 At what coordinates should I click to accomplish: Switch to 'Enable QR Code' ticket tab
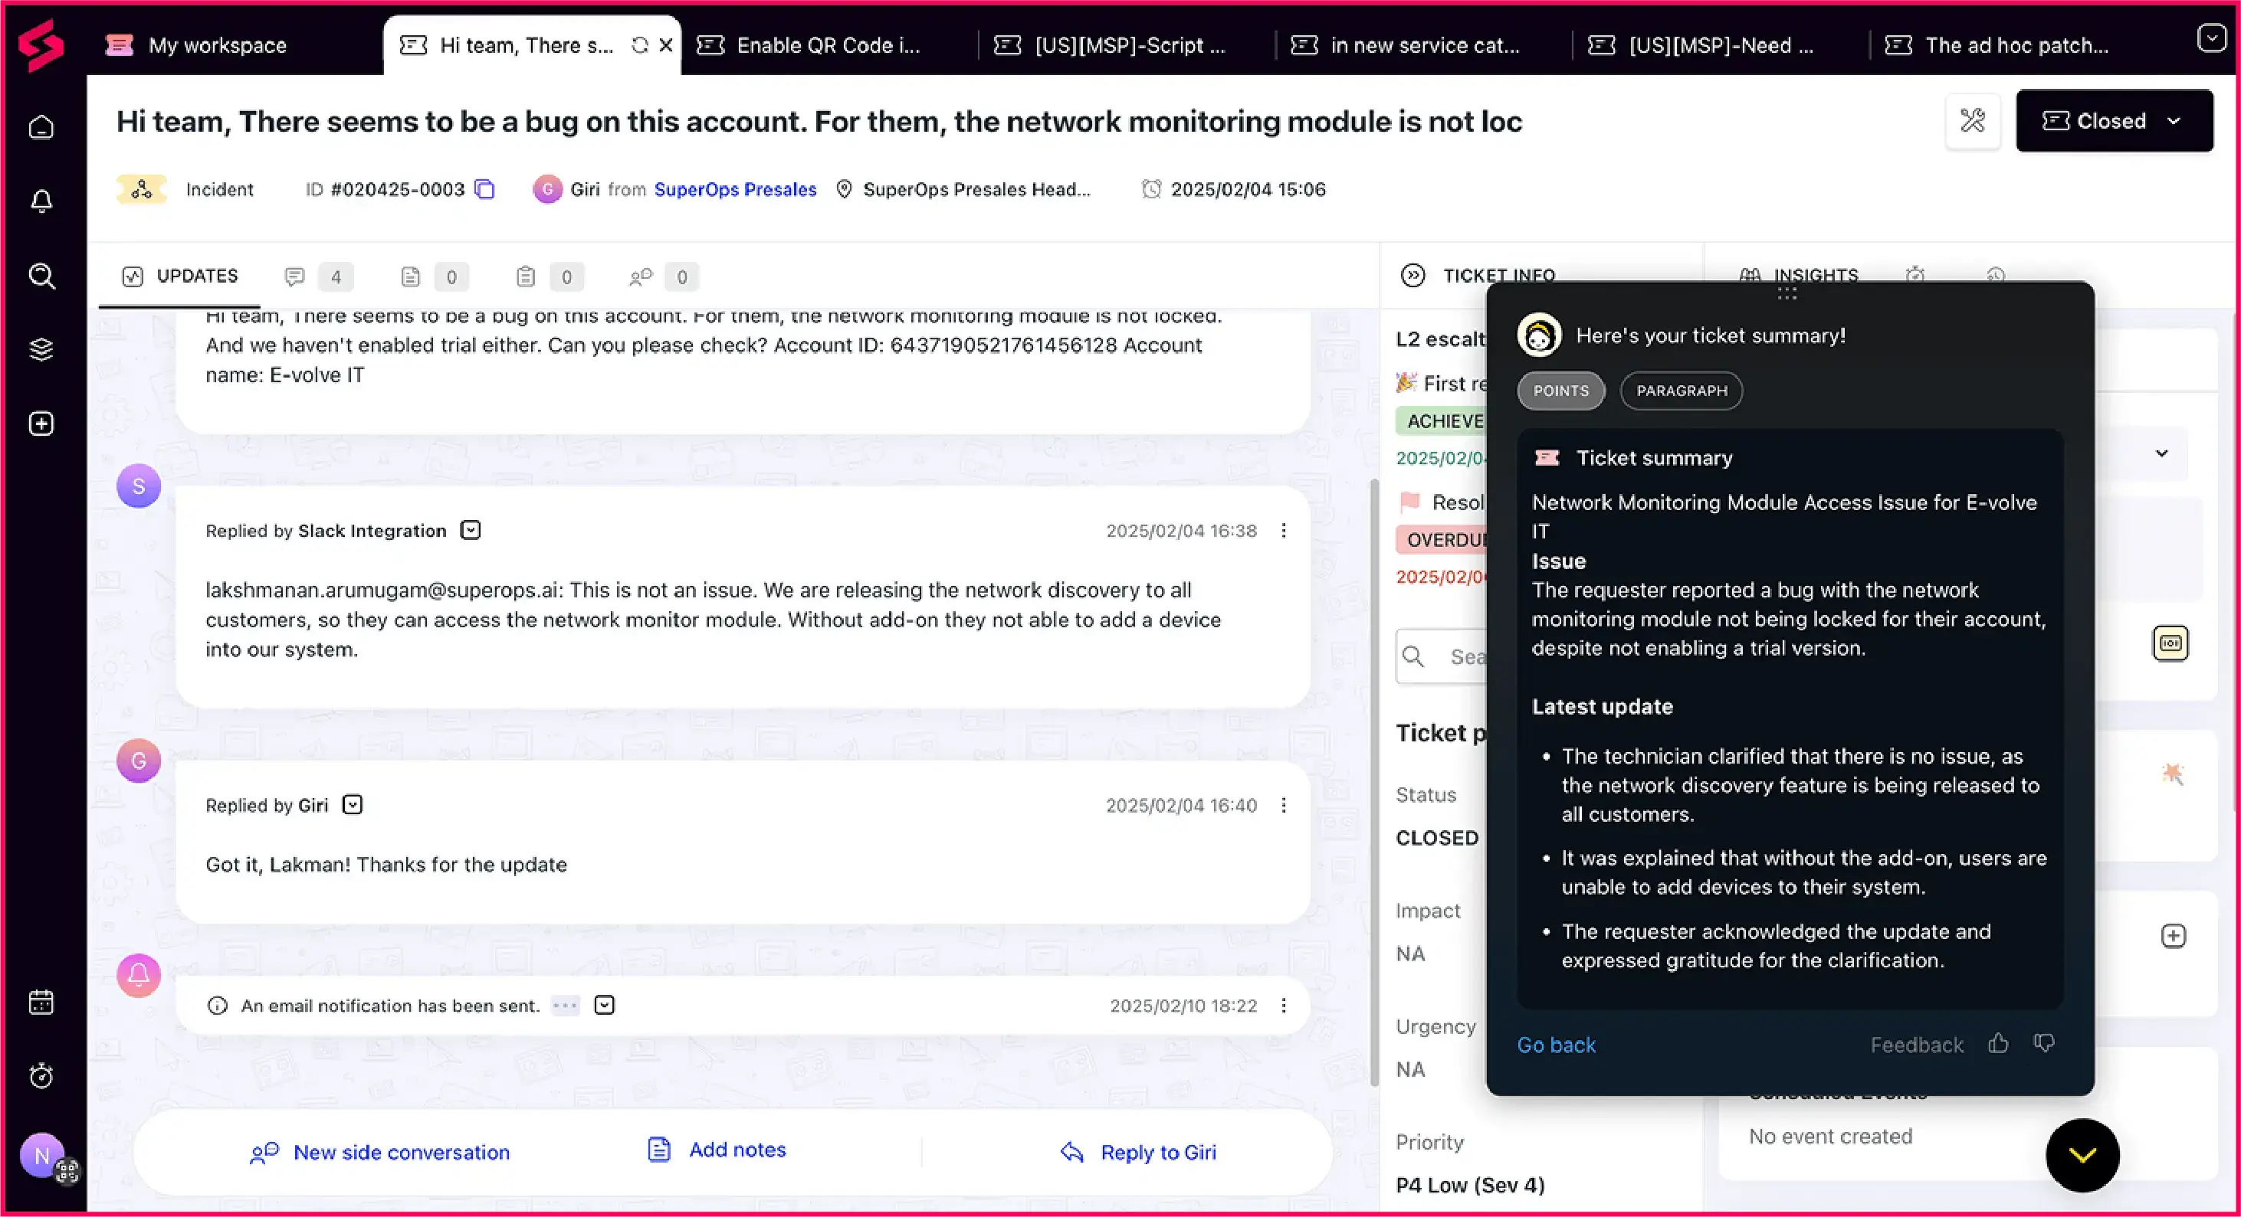(826, 45)
